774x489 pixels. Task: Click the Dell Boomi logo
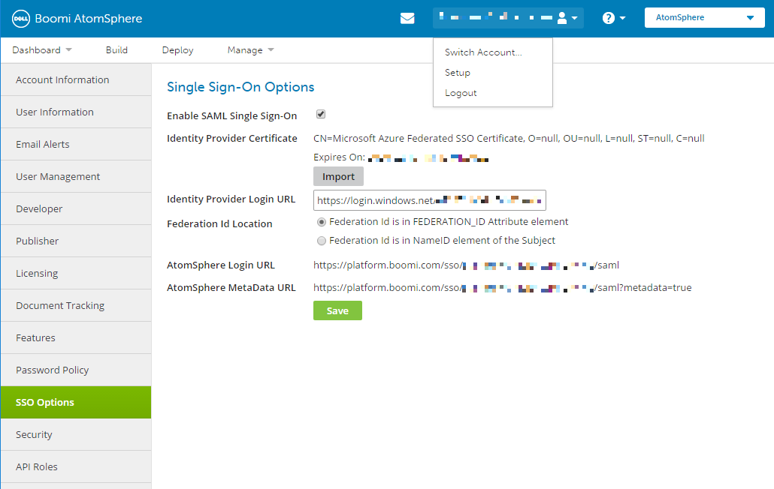[20, 18]
